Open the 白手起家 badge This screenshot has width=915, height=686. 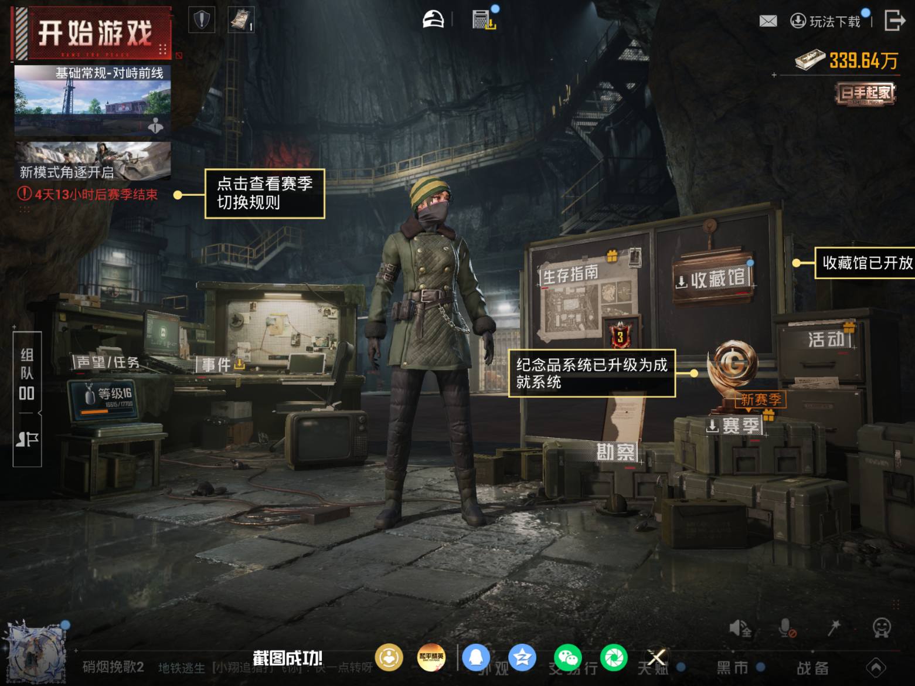pos(865,94)
